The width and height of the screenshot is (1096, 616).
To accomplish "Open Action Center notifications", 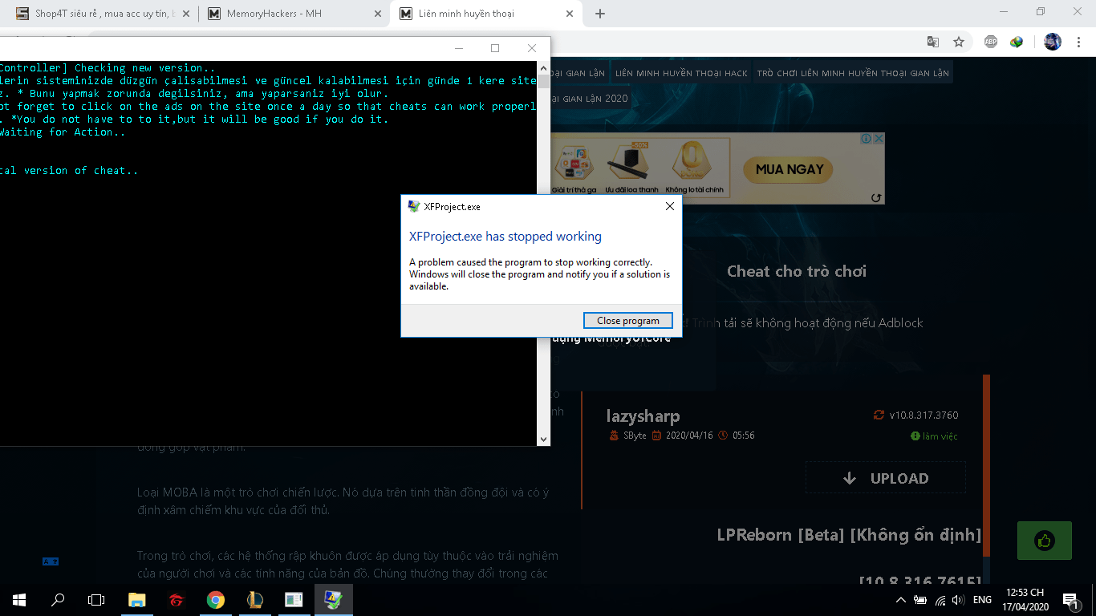I will (x=1070, y=600).
